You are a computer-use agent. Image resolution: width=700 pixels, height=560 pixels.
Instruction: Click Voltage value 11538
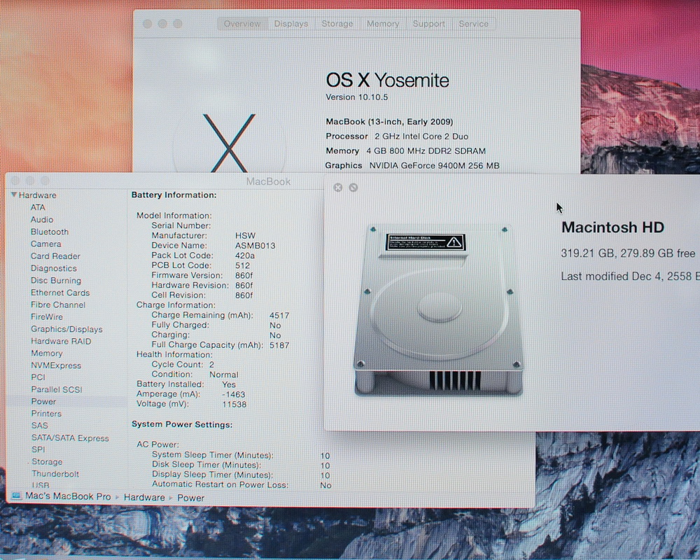click(234, 404)
